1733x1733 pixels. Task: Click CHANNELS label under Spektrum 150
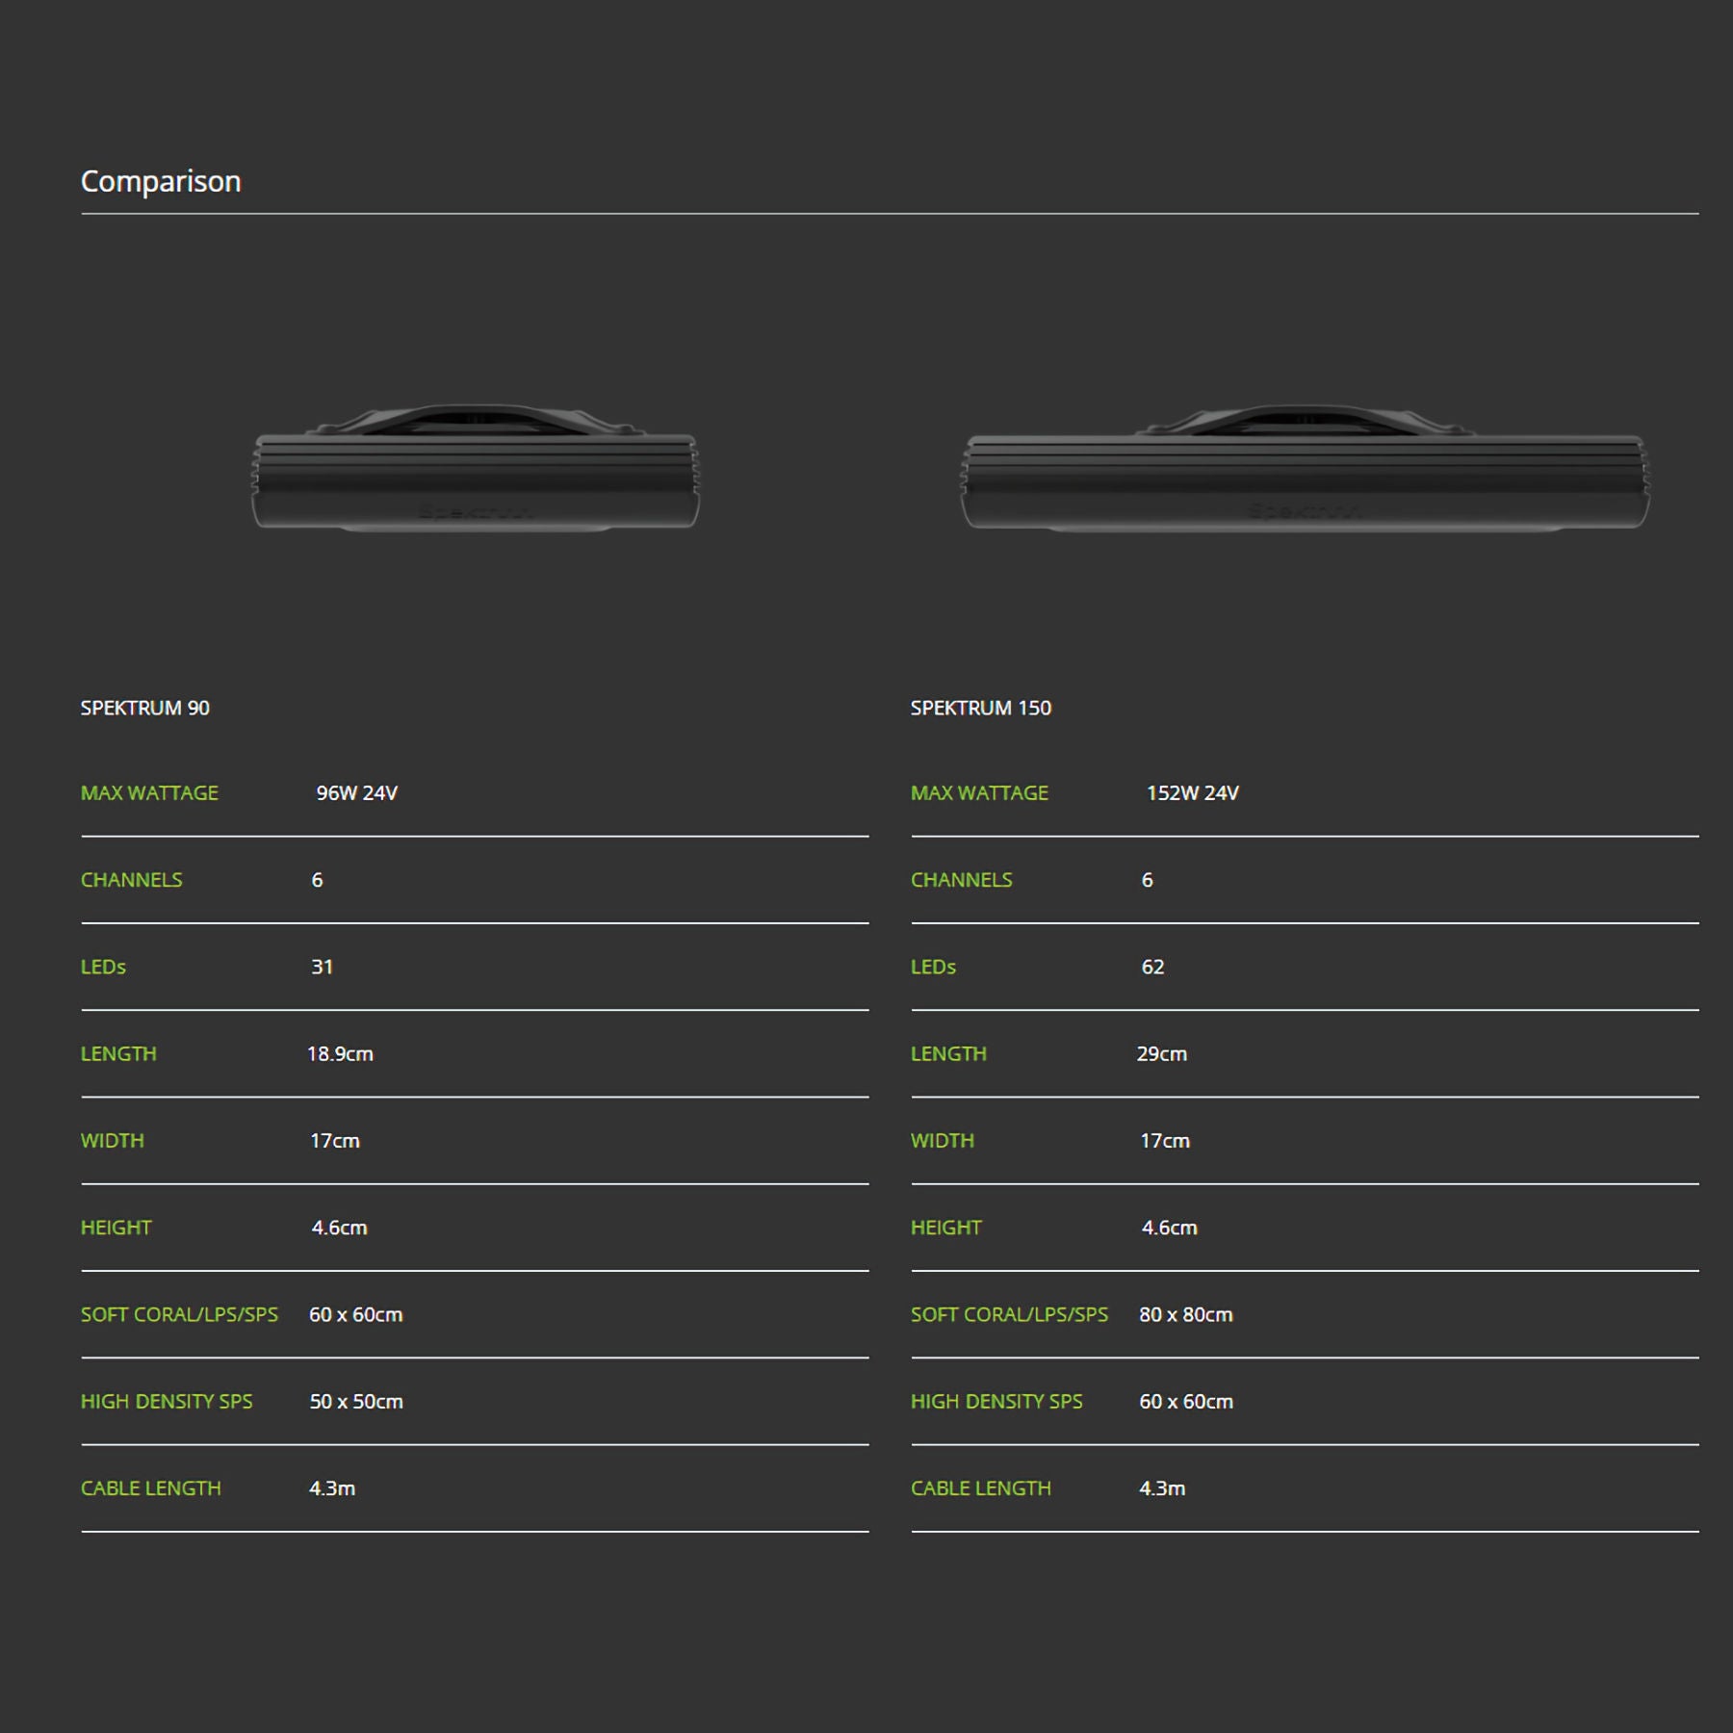961,880
